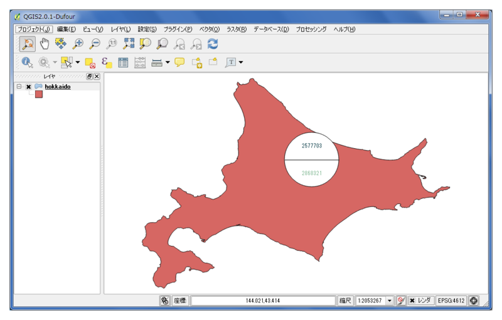This screenshot has height=320, width=502.
Task: Open the プラグイン(P) menu
Action: point(178,29)
